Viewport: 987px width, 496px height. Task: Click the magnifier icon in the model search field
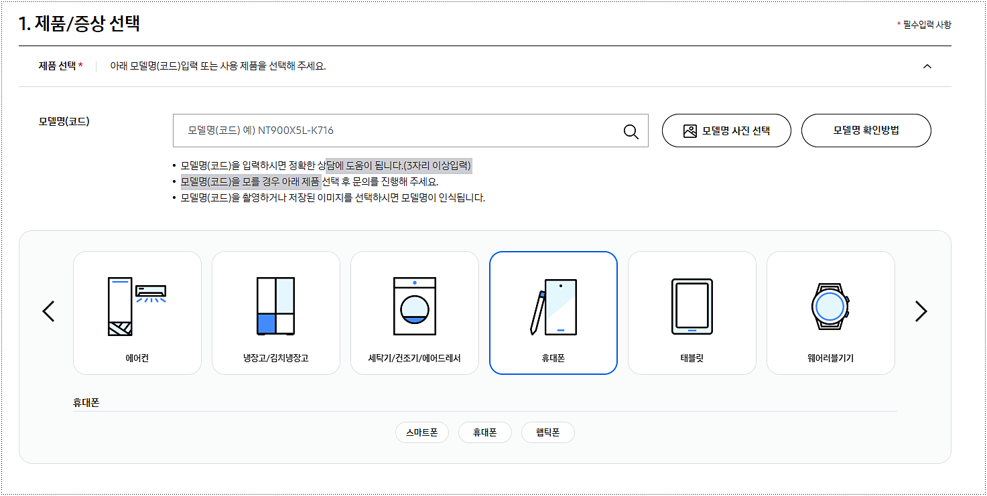(x=631, y=131)
